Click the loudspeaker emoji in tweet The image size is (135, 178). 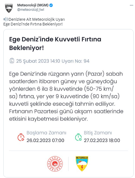(x=6, y=19)
